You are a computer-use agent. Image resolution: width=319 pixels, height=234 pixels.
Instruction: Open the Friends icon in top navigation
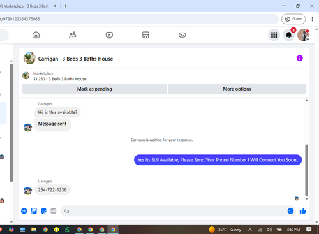coord(73,35)
